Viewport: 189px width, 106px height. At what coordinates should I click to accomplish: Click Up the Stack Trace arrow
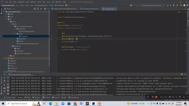[8, 78]
